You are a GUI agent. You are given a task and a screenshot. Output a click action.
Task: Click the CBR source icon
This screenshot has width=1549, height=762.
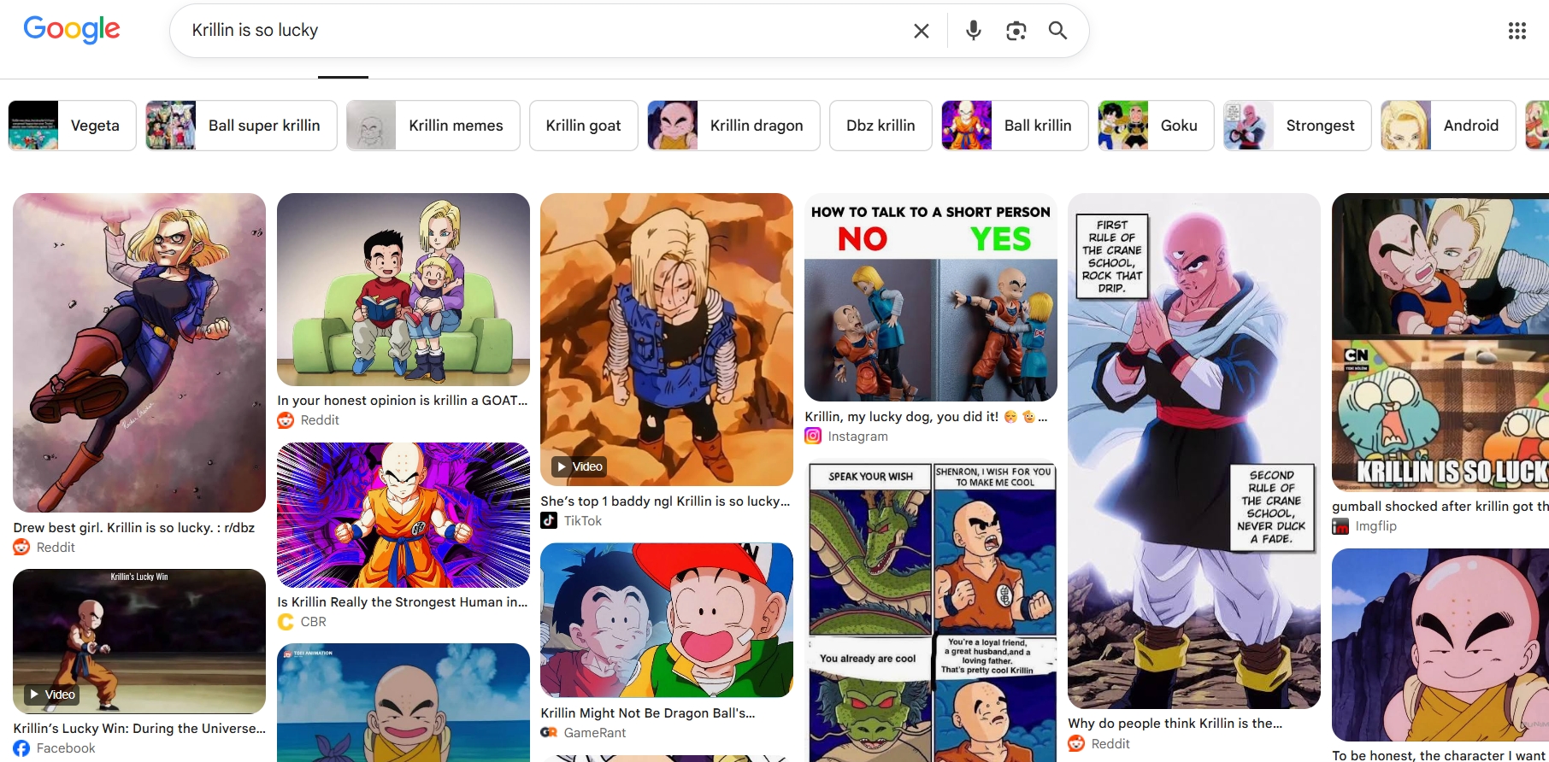point(286,622)
